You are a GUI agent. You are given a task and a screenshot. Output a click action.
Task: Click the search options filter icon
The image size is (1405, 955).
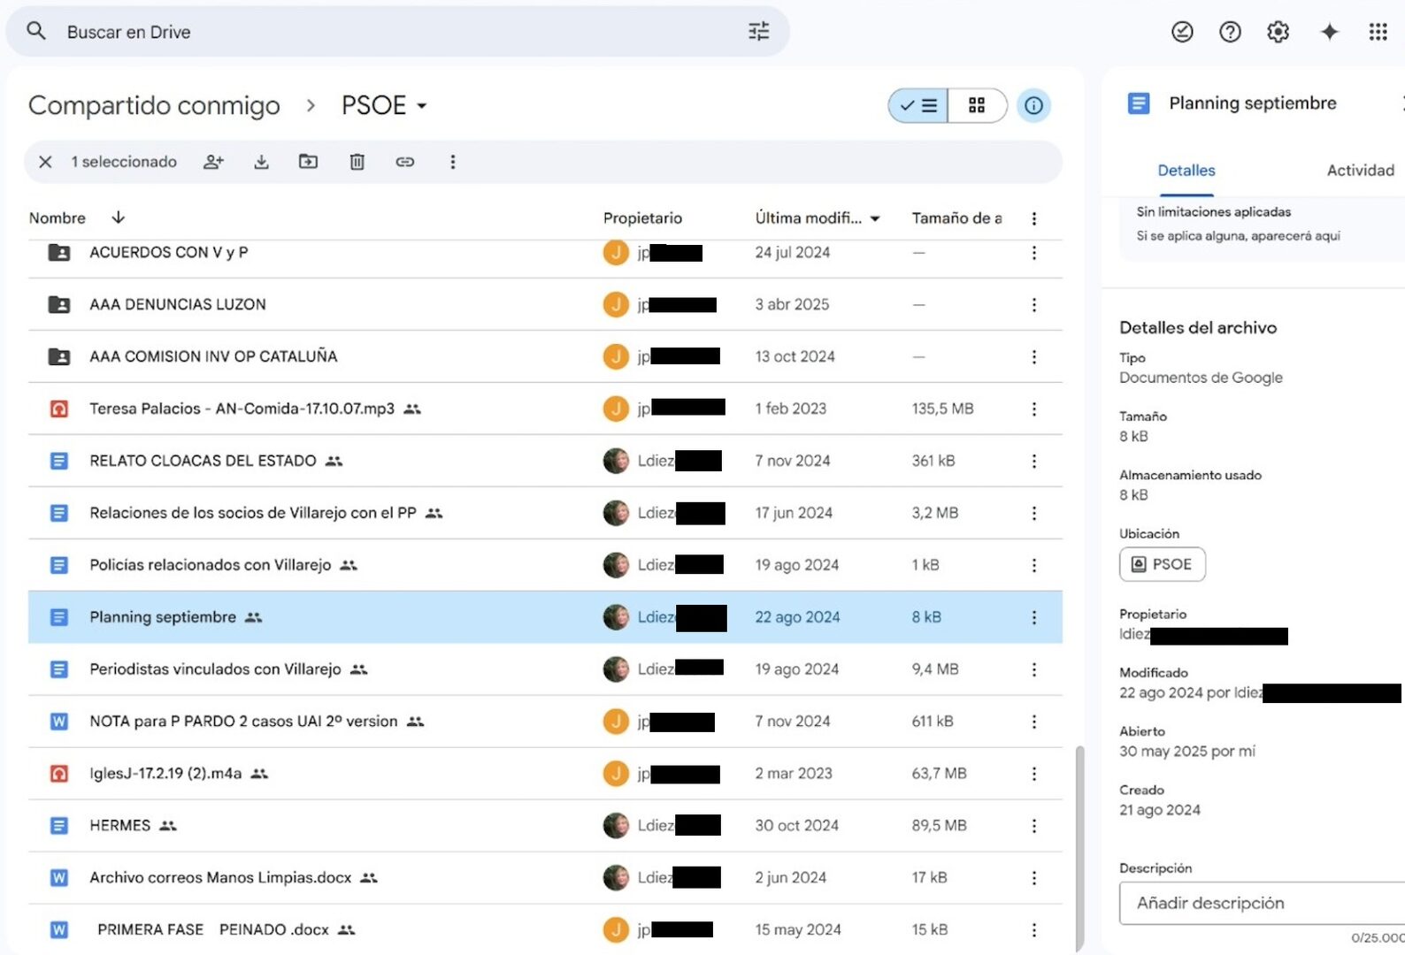click(758, 32)
